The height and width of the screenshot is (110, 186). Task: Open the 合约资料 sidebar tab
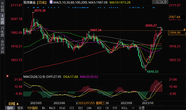pos(2,47)
